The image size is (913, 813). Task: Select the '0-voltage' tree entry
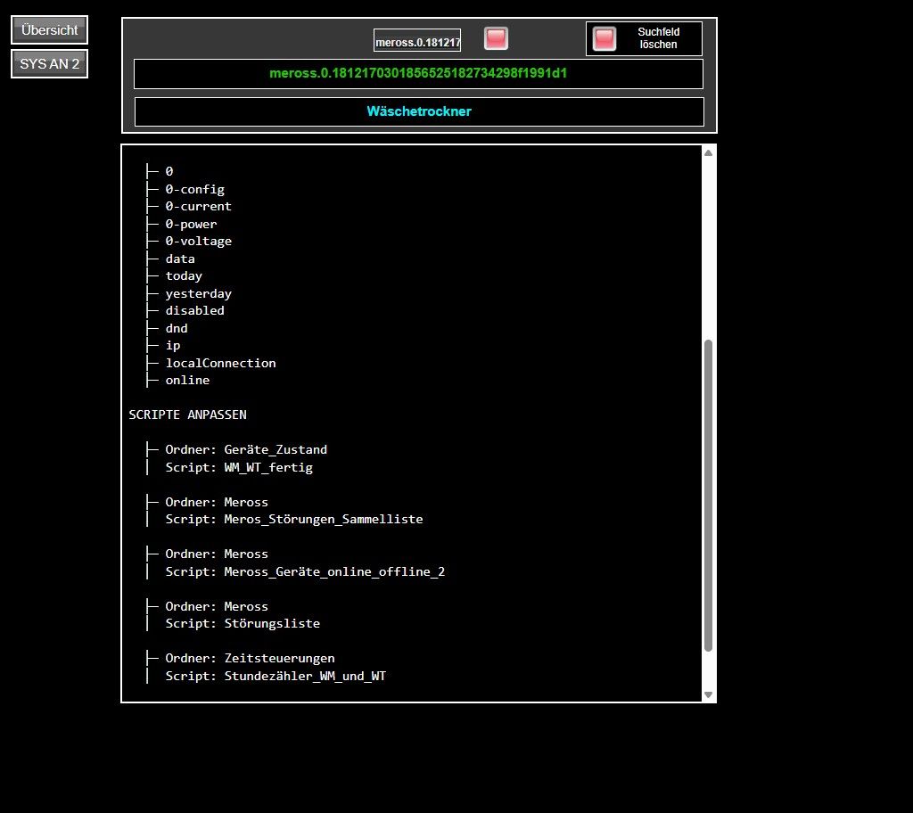click(x=198, y=241)
